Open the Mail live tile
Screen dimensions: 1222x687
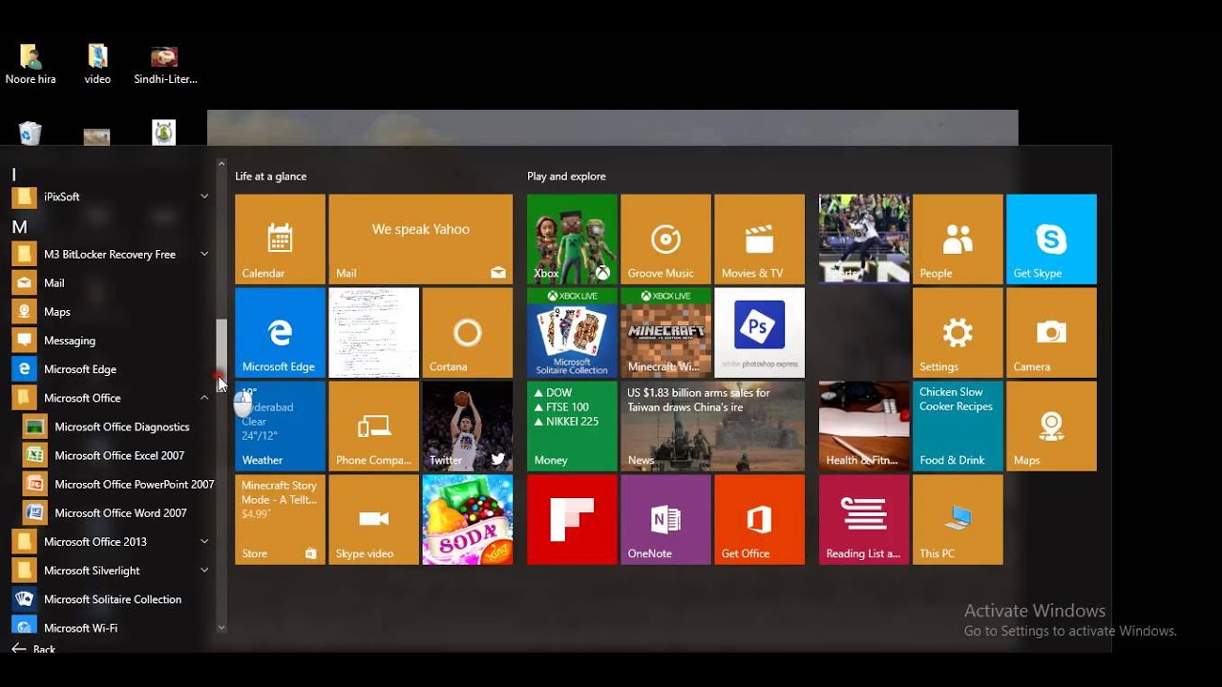pos(420,239)
